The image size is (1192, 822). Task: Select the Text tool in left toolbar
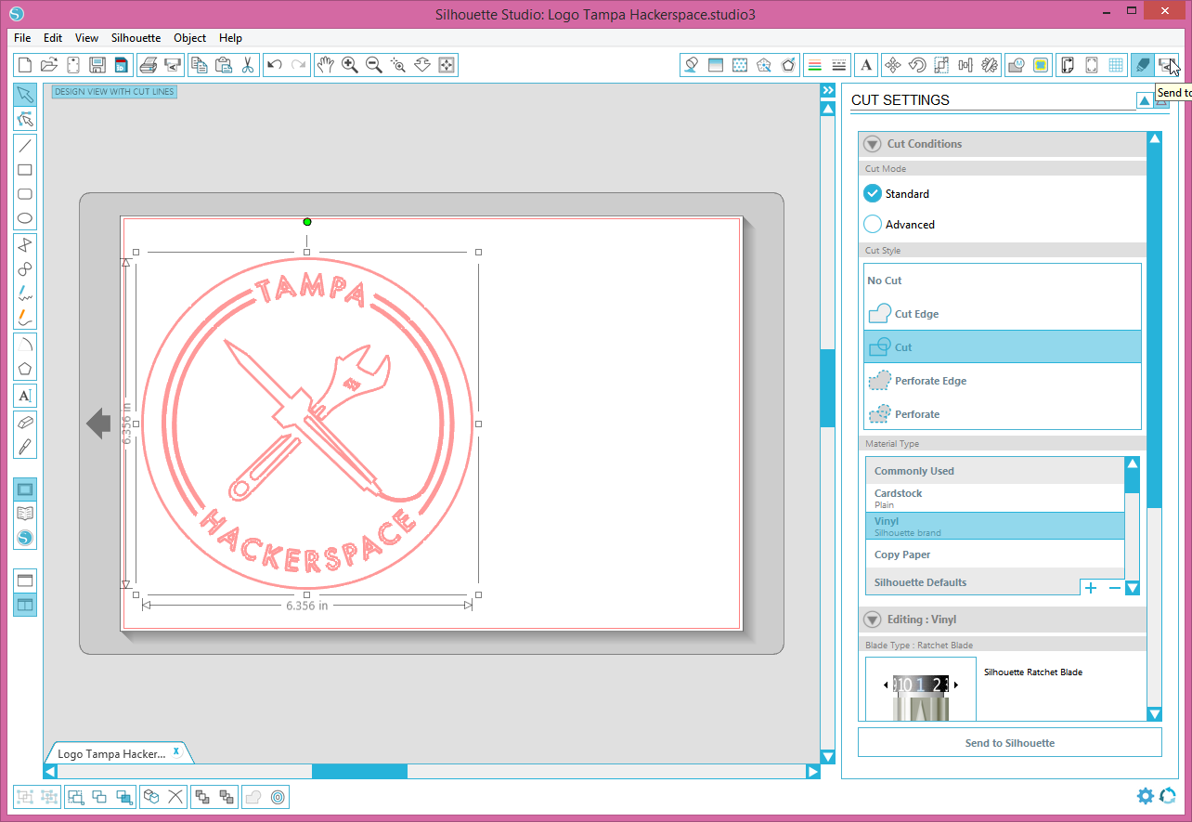click(x=25, y=396)
